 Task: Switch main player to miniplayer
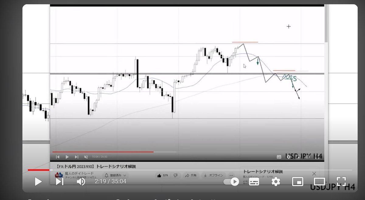point(297,181)
